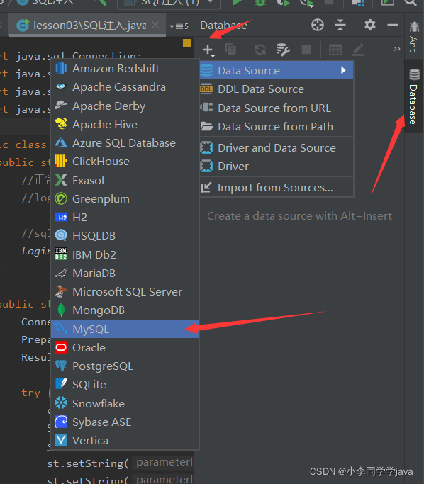The image size is (424, 484).
Task: Select MongoDB data source
Action: pos(125,310)
